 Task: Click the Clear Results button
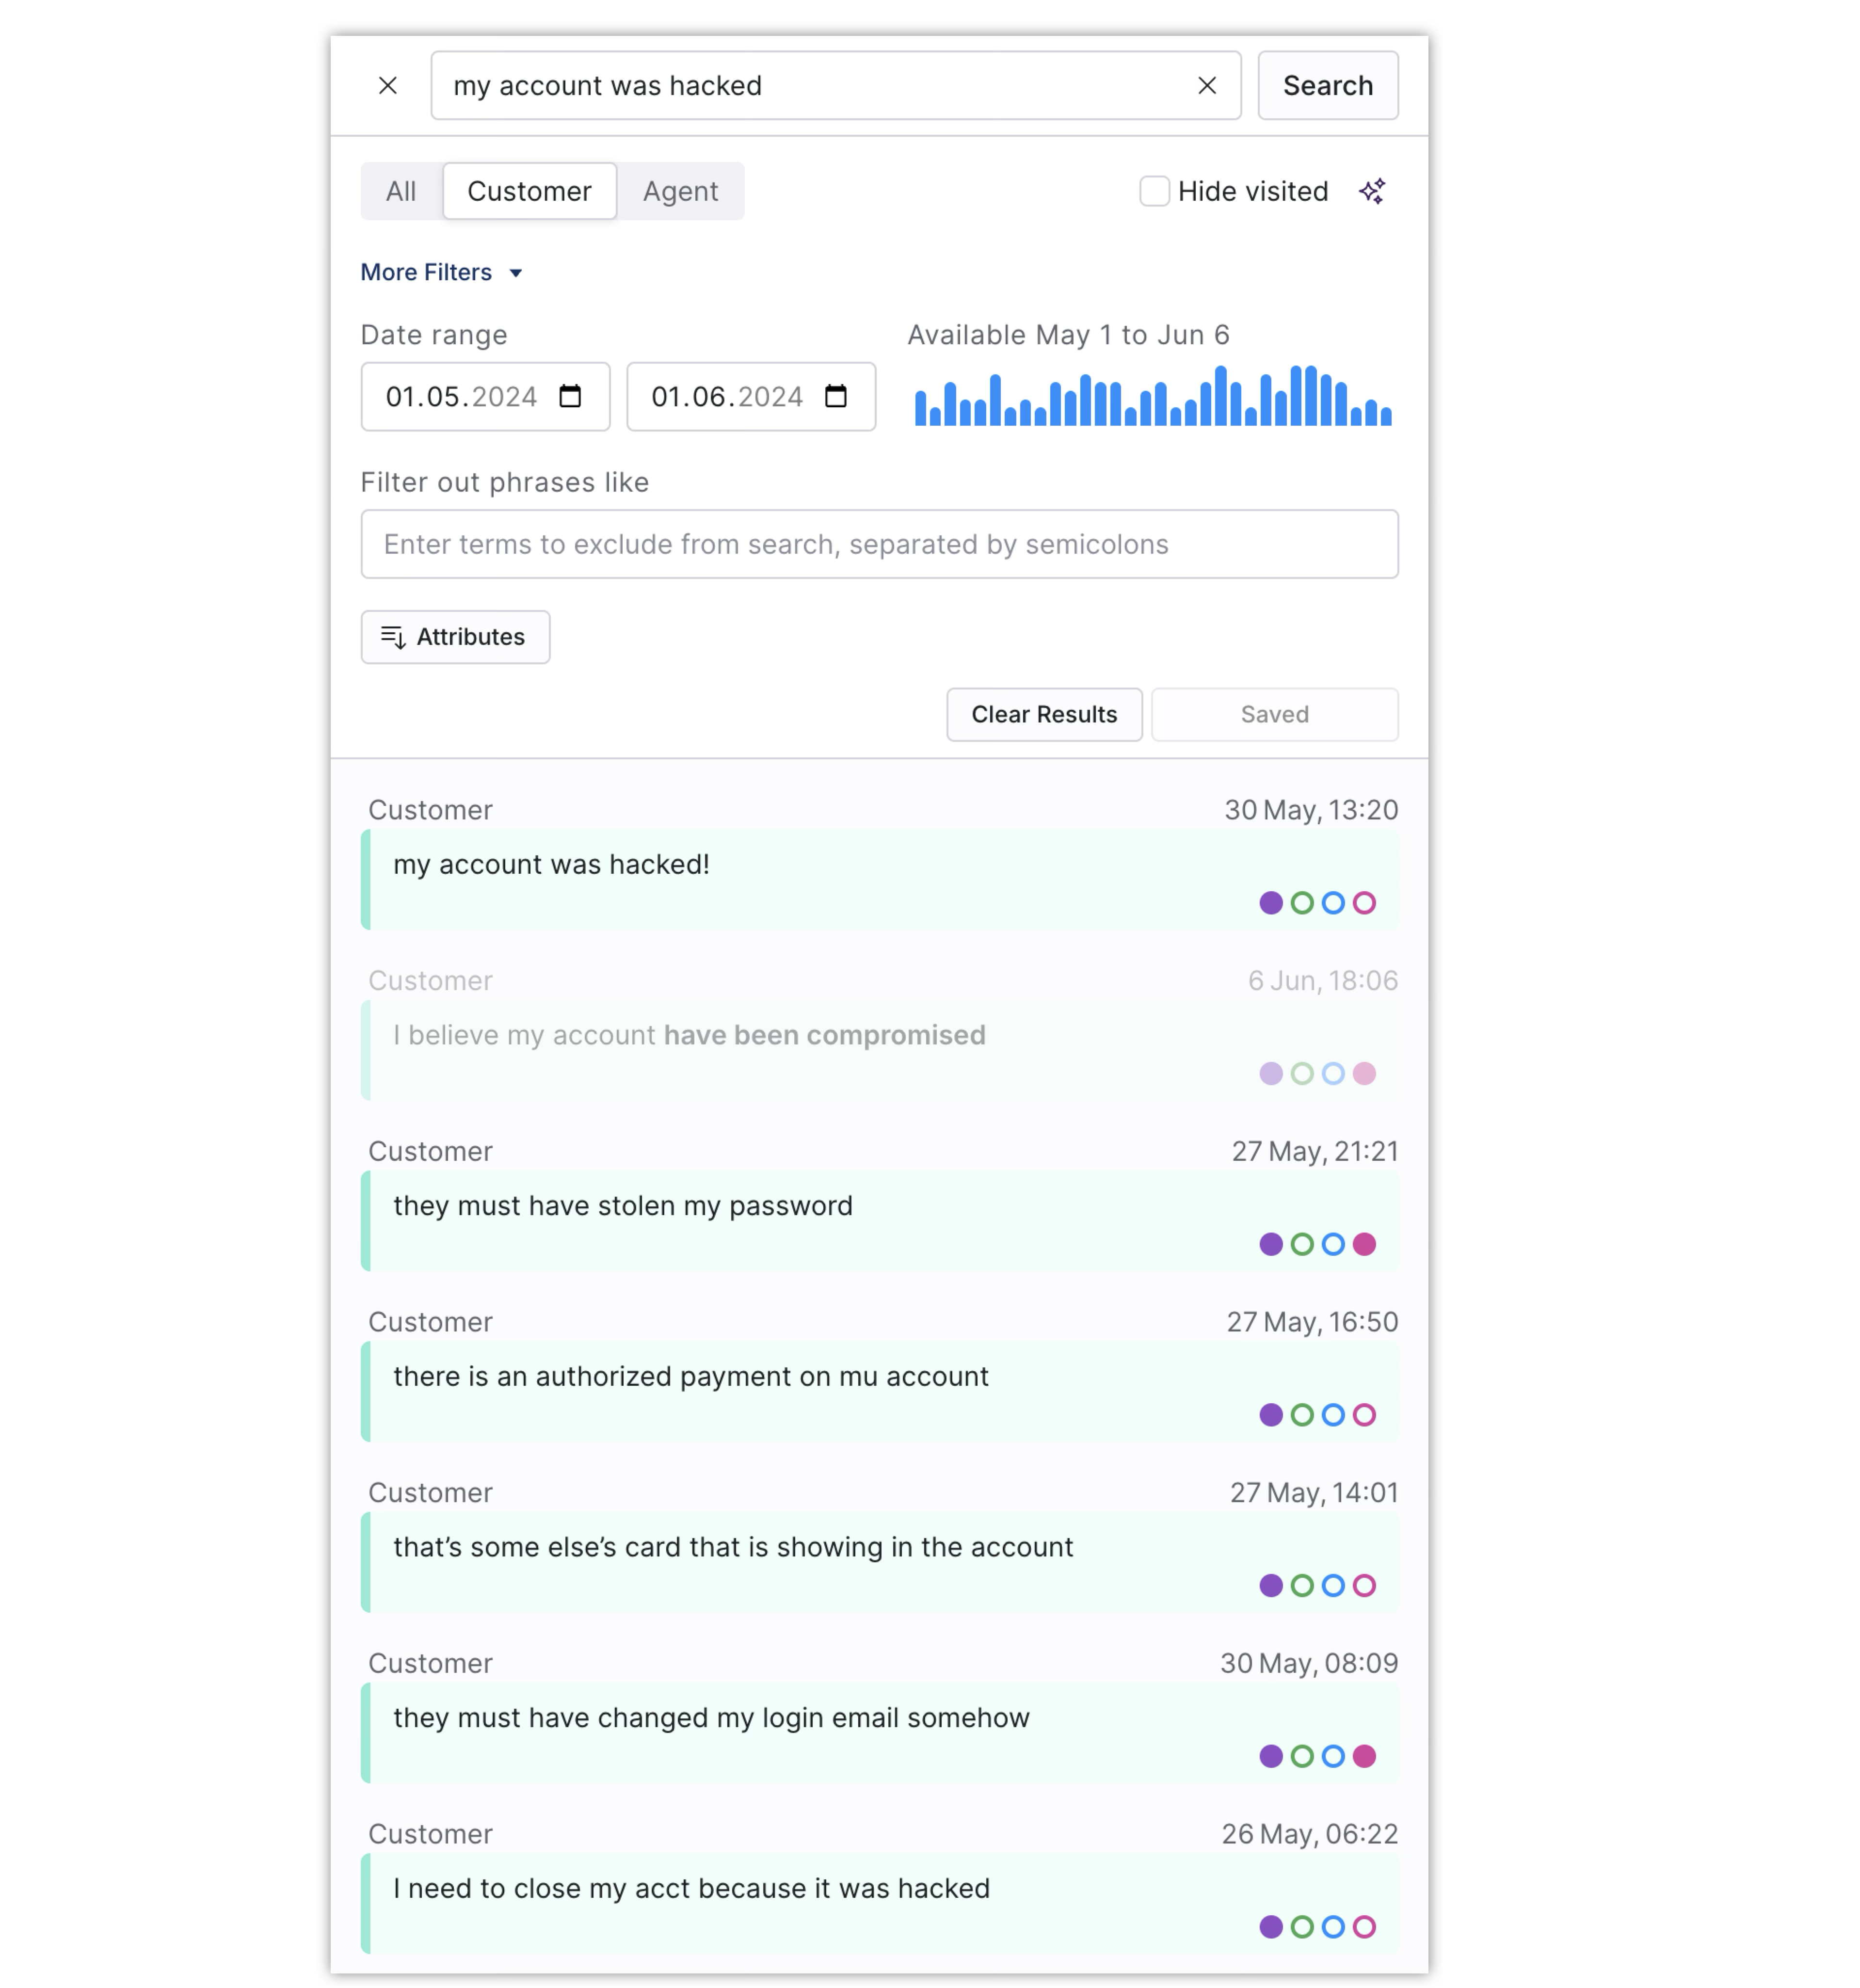pyautogui.click(x=1044, y=714)
